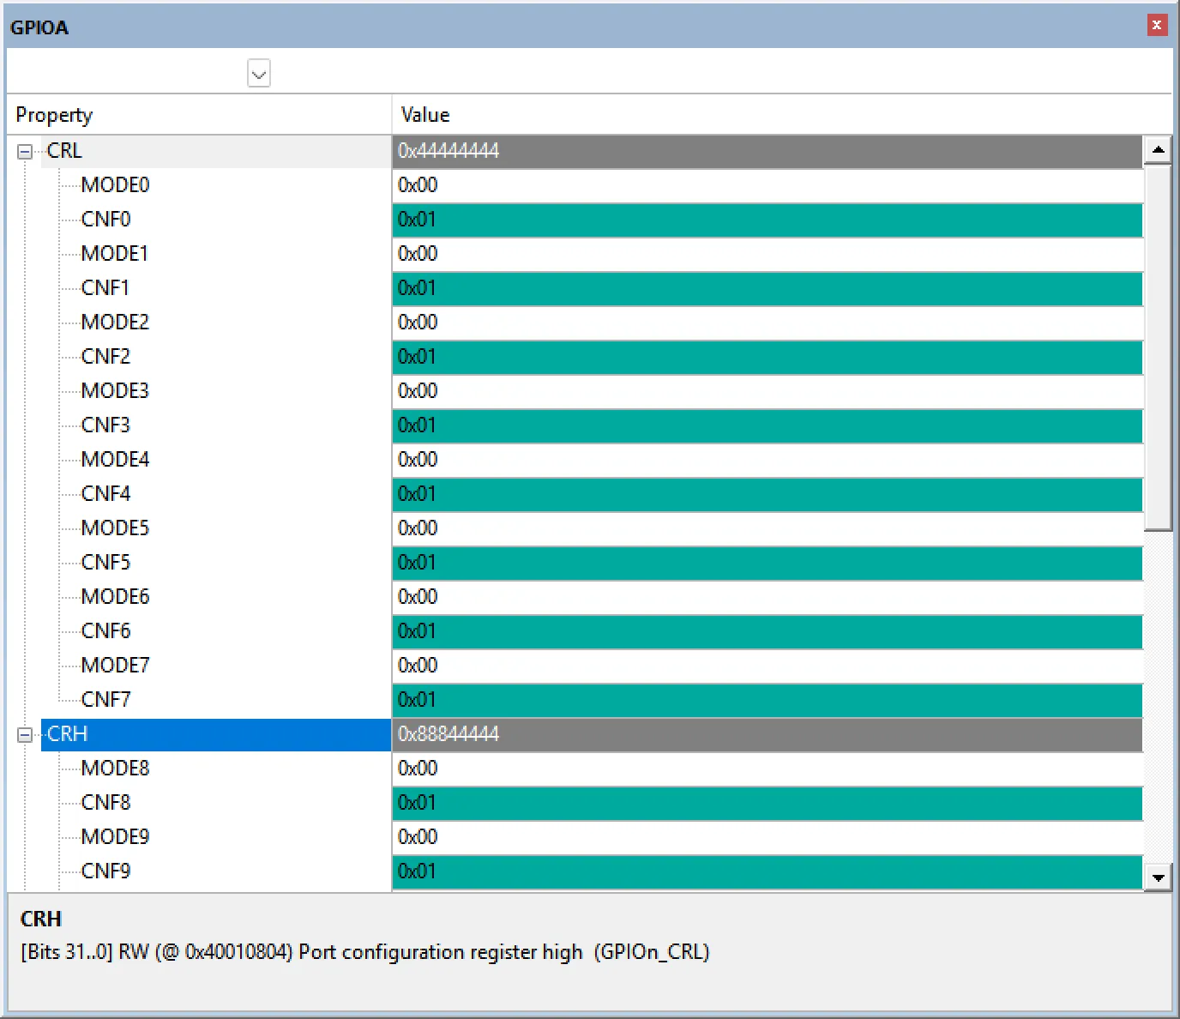Screen dimensions: 1180x1019
Task: Select the CNF0 property row
Action: click(105, 220)
